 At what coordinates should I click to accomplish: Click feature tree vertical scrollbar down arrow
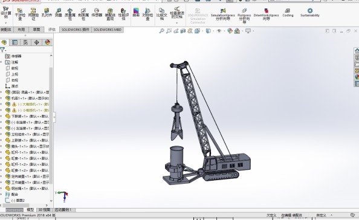coord(51,201)
